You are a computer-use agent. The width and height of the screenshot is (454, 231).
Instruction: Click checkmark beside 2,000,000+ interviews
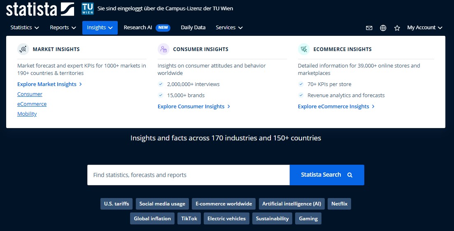coord(161,84)
